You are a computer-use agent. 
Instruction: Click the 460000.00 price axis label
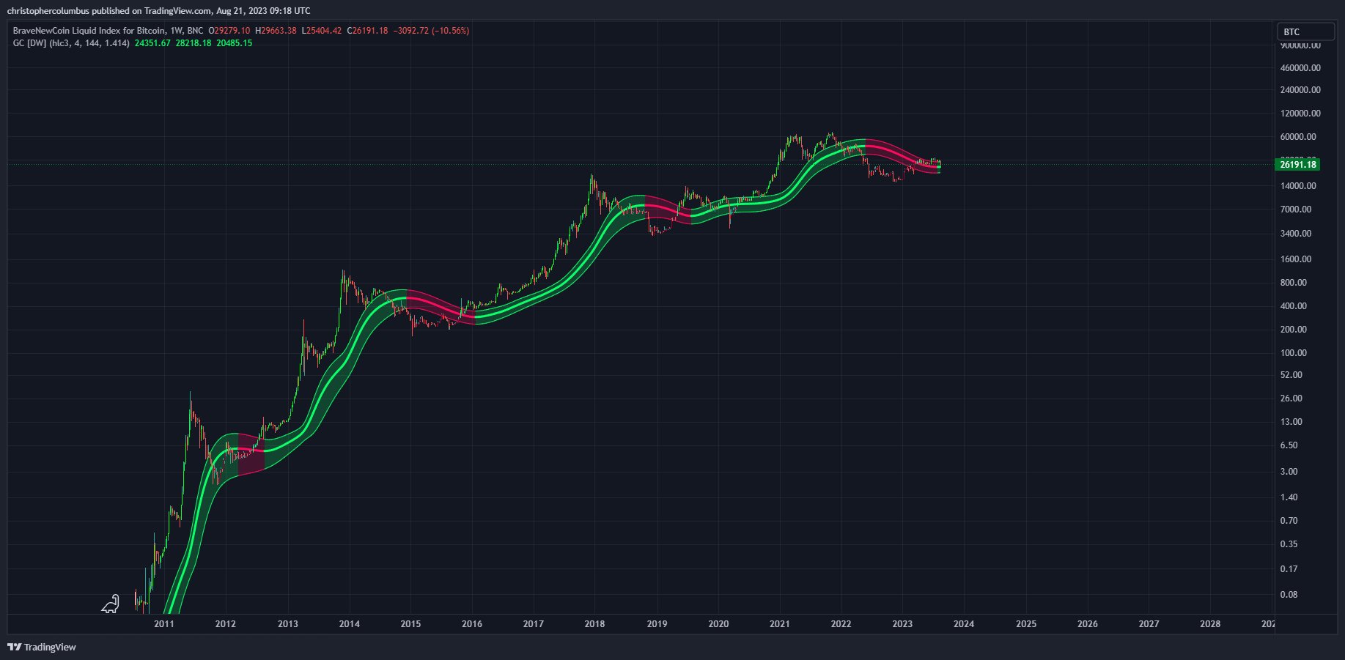pyautogui.click(x=1300, y=67)
